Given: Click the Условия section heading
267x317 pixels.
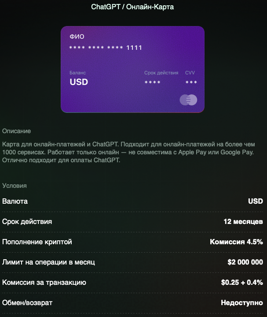Looking at the screenshot, I should pos(15,186).
